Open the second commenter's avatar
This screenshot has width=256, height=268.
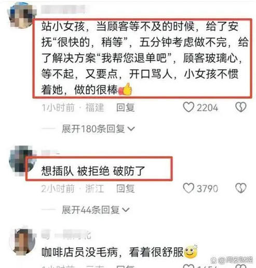(21, 161)
